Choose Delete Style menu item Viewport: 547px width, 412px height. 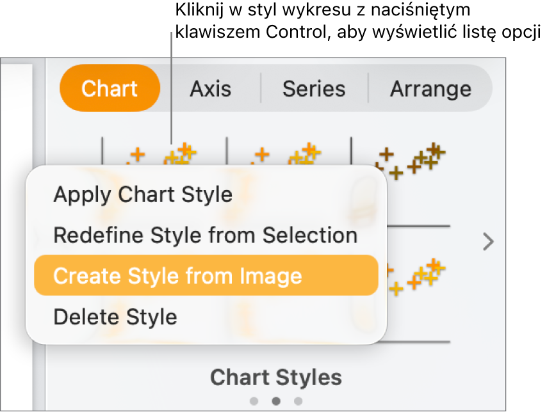(115, 317)
